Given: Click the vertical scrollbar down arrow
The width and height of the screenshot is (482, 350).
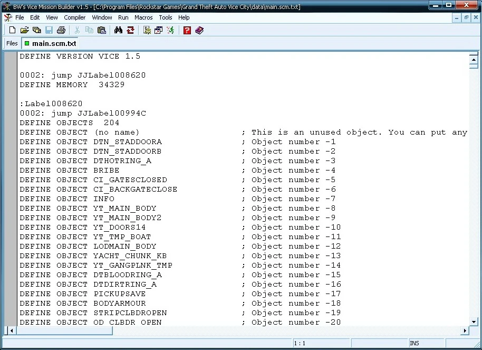Looking at the screenshot, I should tap(473, 322).
